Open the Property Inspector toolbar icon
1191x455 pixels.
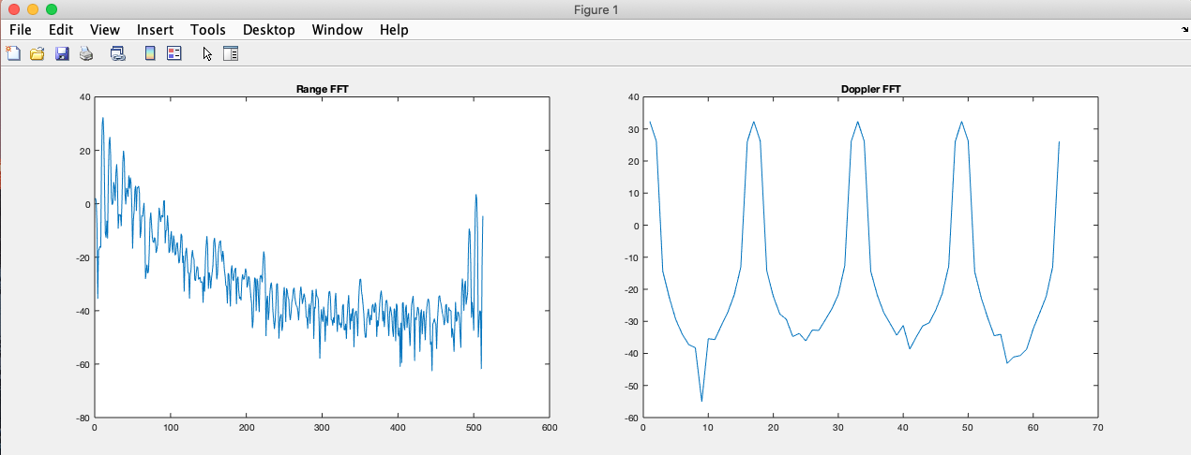pos(231,53)
